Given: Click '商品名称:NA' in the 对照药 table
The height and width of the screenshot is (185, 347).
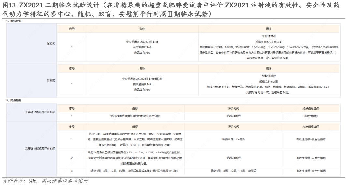Looking at the screenshot, I should (x=142, y=90).
